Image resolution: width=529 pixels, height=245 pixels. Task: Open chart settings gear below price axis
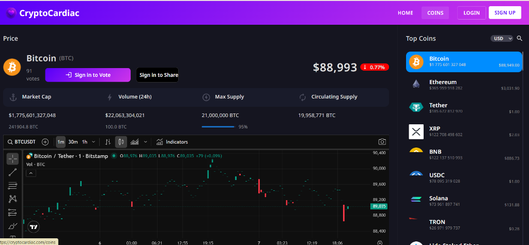380,242
